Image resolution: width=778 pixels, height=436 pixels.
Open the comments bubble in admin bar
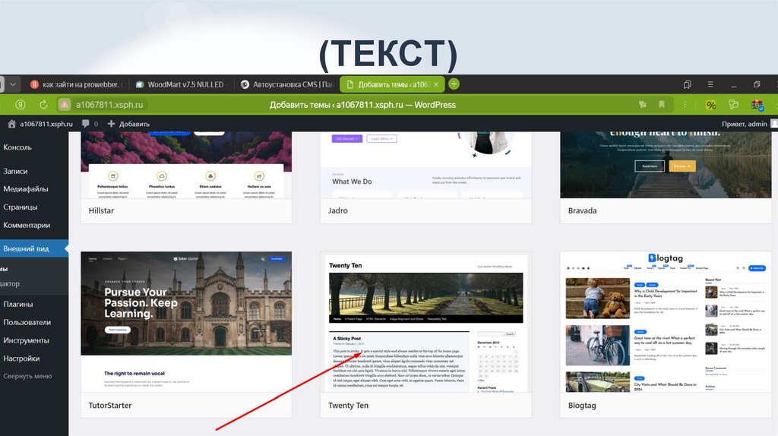pyautogui.click(x=90, y=124)
